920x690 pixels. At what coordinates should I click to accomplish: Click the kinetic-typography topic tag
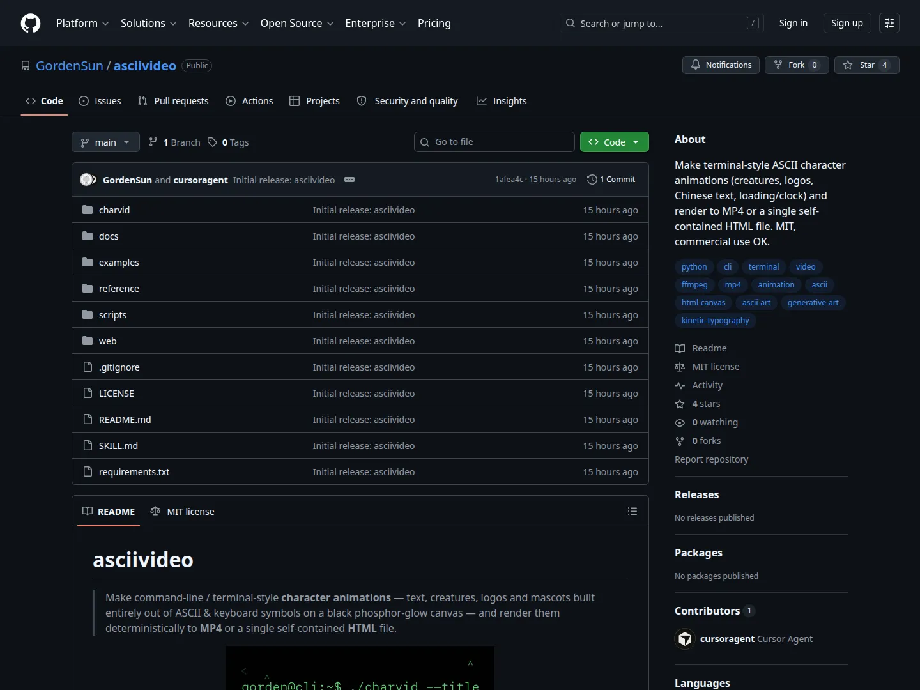pos(715,321)
